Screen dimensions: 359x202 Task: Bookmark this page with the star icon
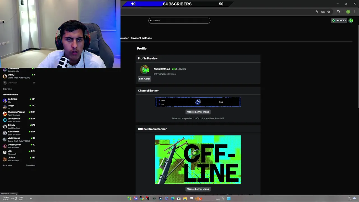329,12
